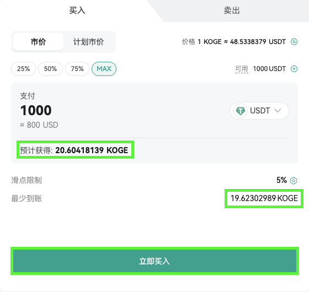
Task: Open the slippage settings gear icon
Action: point(294,181)
